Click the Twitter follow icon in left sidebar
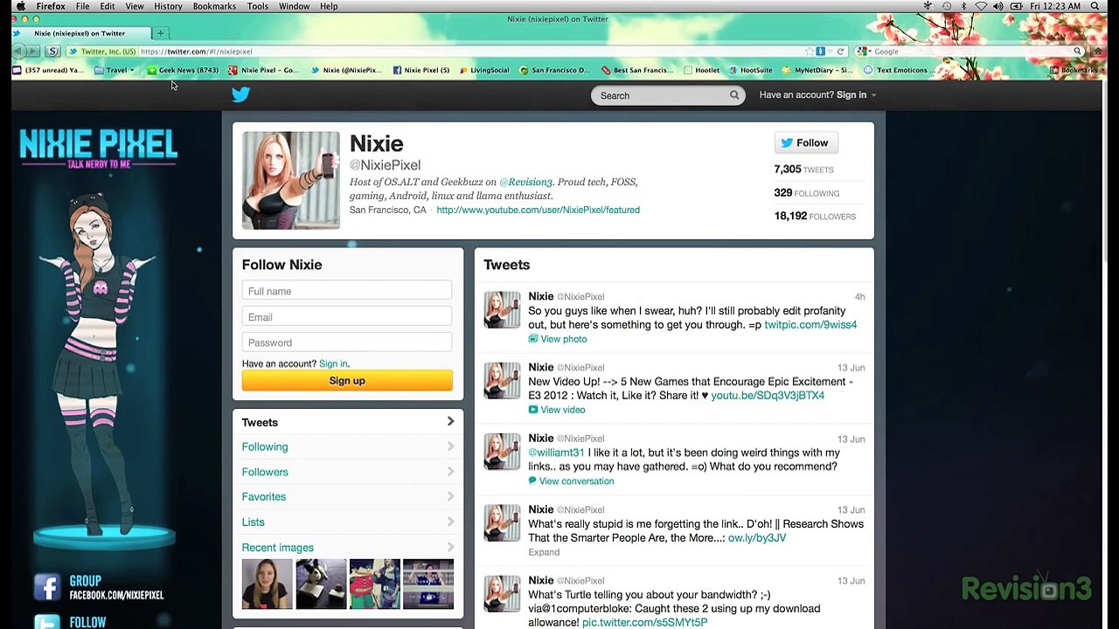The height and width of the screenshot is (629, 1119). (46, 622)
